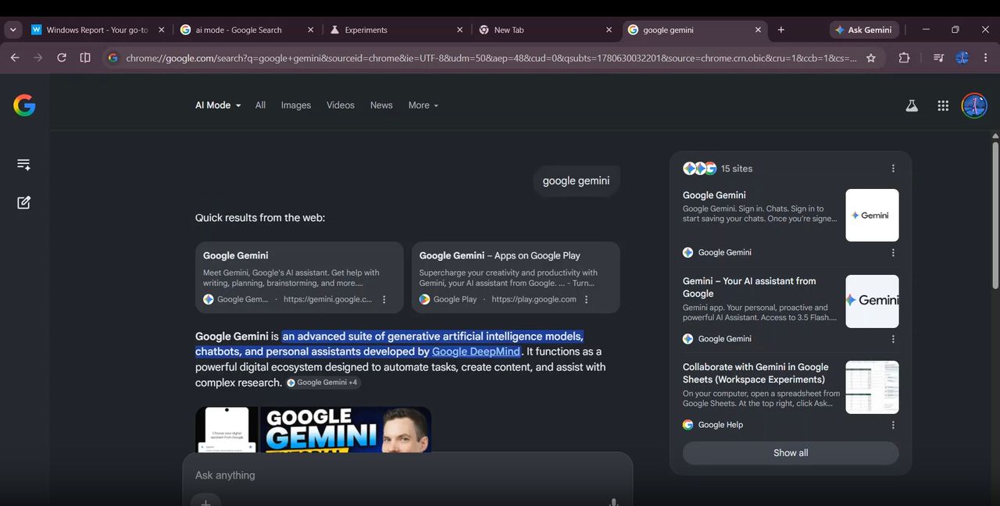Switch to the Windows Report tab
This screenshot has width=1000, height=506.
coord(98,30)
